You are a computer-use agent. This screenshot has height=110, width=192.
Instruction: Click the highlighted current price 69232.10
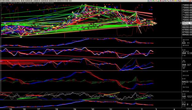(x=187, y=23)
